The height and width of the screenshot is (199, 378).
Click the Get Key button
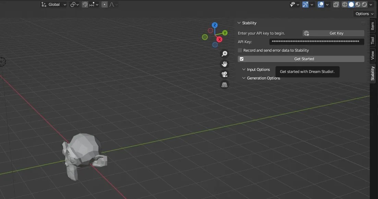tap(336, 33)
